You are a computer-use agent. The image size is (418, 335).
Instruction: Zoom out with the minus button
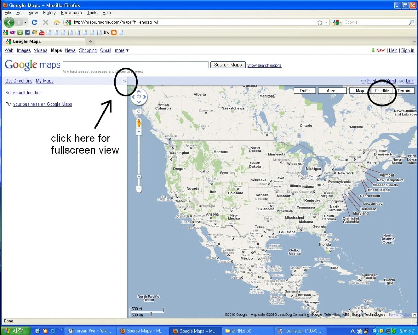[x=139, y=189]
